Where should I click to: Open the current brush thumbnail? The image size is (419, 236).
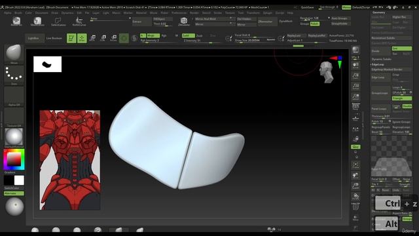[x=14, y=54]
